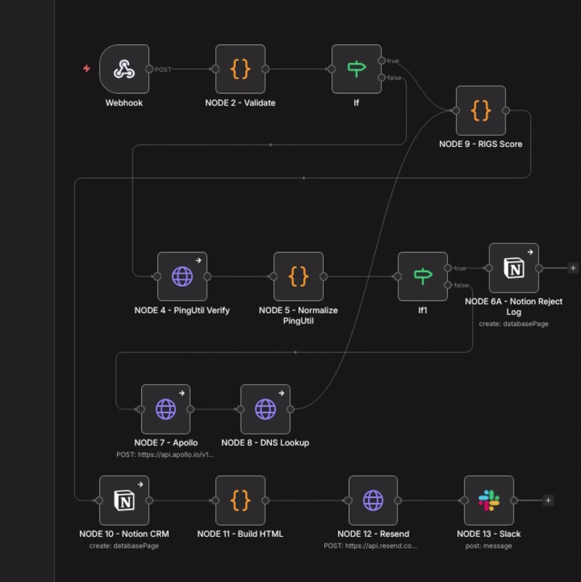Click the 'NODE 11 - Build HTML' label
This screenshot has width=581, height=582.
click(240, 534)
